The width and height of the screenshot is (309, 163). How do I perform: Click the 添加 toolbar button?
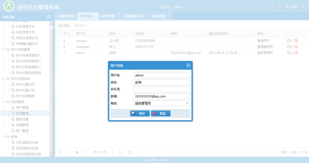[64, 25]
